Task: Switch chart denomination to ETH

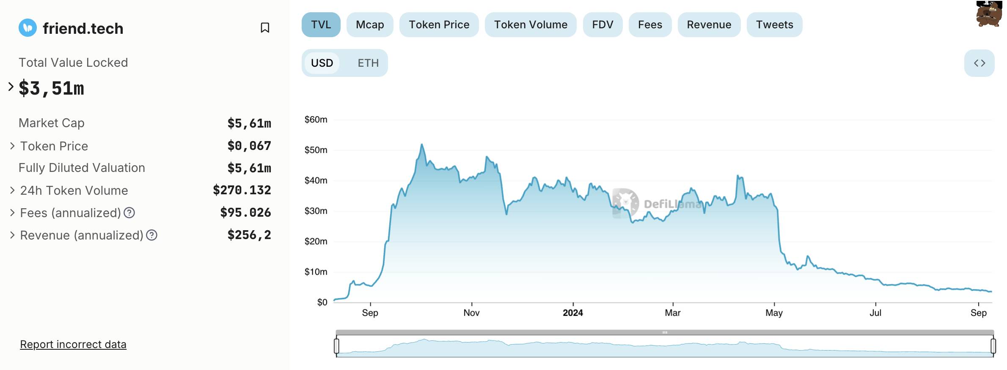Action: click(x=368, y=63)
